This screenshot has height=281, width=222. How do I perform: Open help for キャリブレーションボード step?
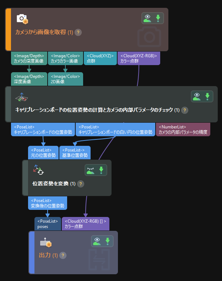click(185, 110)
